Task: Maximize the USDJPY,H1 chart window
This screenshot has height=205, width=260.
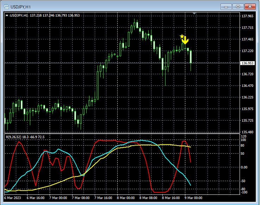Action: point(238,7)
